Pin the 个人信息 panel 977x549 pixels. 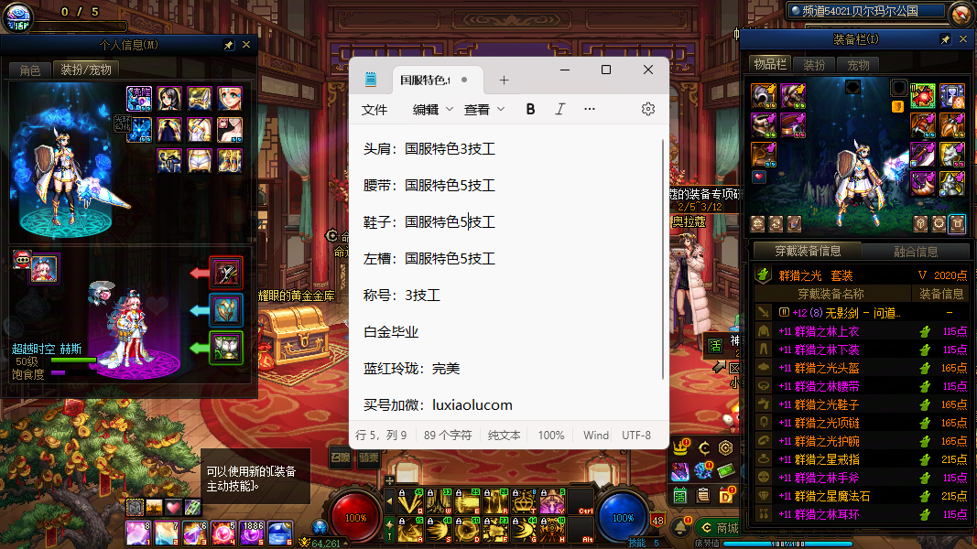228,44
